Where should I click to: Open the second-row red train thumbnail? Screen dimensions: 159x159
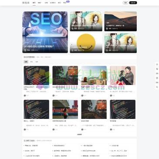pyautogui.click(x=94, y=109)
